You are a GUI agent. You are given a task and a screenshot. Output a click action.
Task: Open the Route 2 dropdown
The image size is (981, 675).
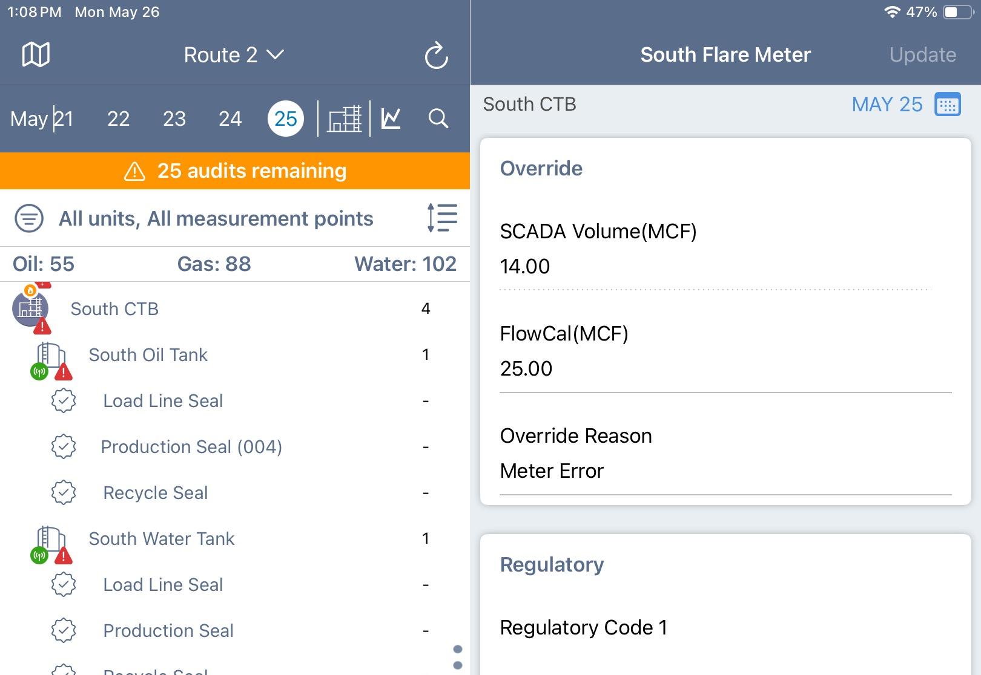coord(233,54)
